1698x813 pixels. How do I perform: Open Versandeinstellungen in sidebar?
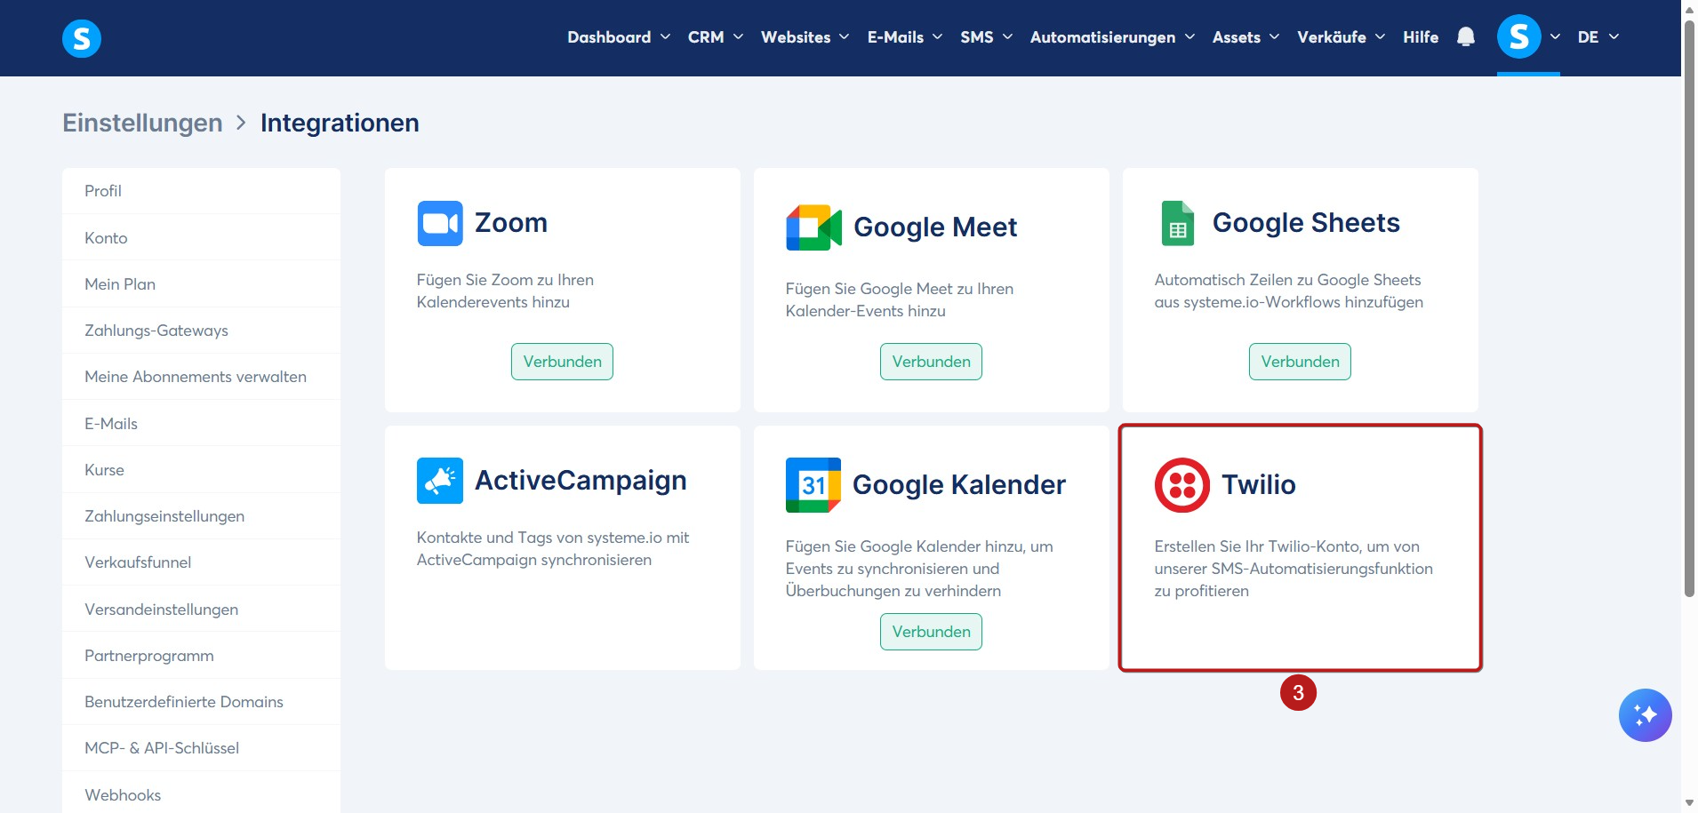(x=201, y=610)
